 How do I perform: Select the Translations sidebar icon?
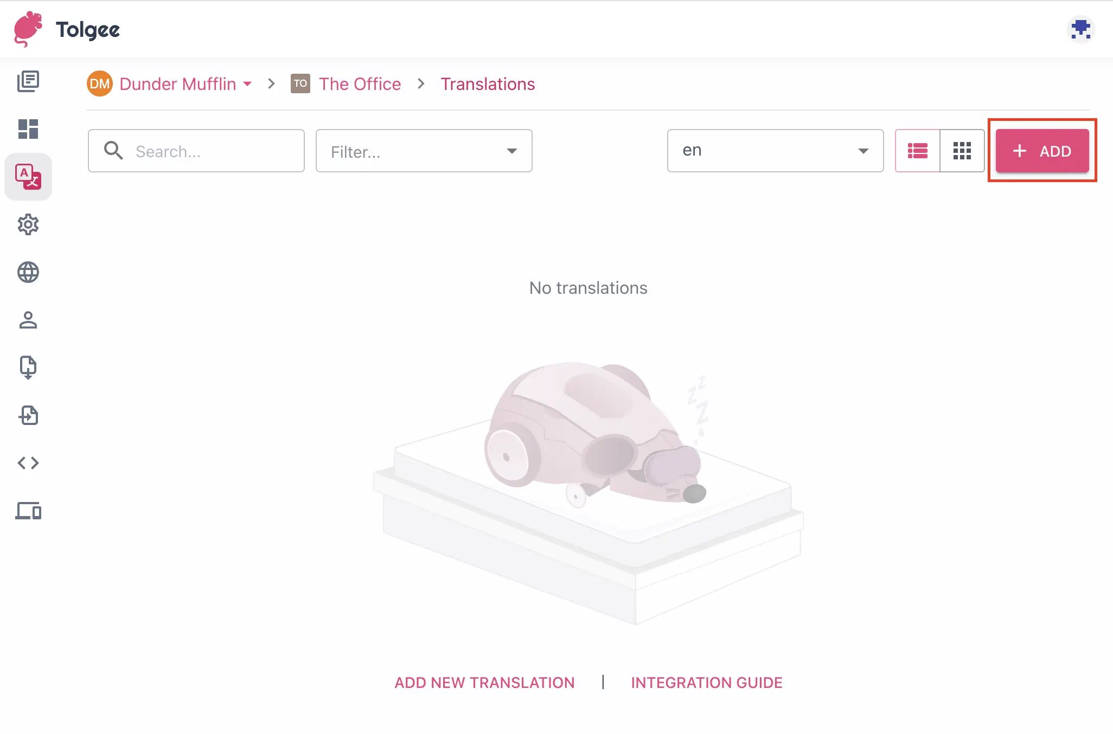pyautogui.click(x=28, y=177)
